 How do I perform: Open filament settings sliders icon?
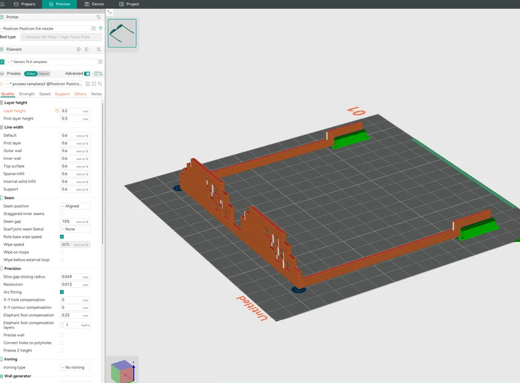[99, 49]
